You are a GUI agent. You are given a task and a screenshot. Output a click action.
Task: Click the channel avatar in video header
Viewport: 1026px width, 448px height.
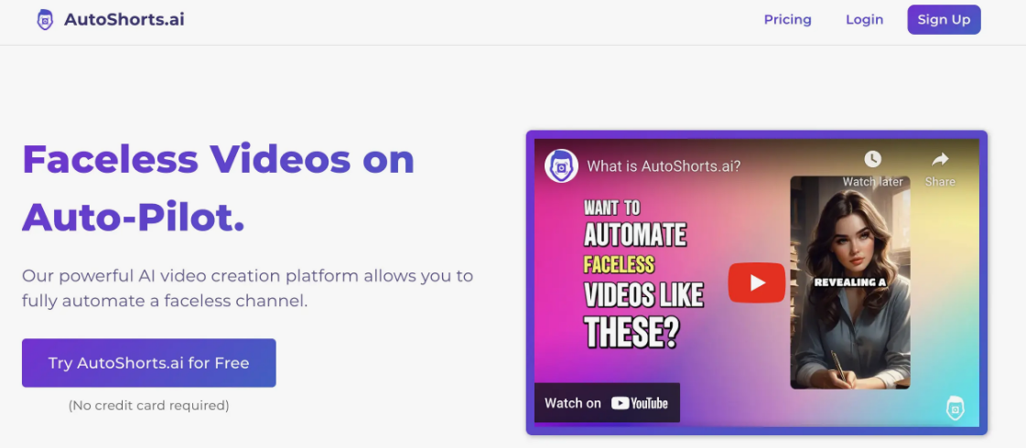561,165
